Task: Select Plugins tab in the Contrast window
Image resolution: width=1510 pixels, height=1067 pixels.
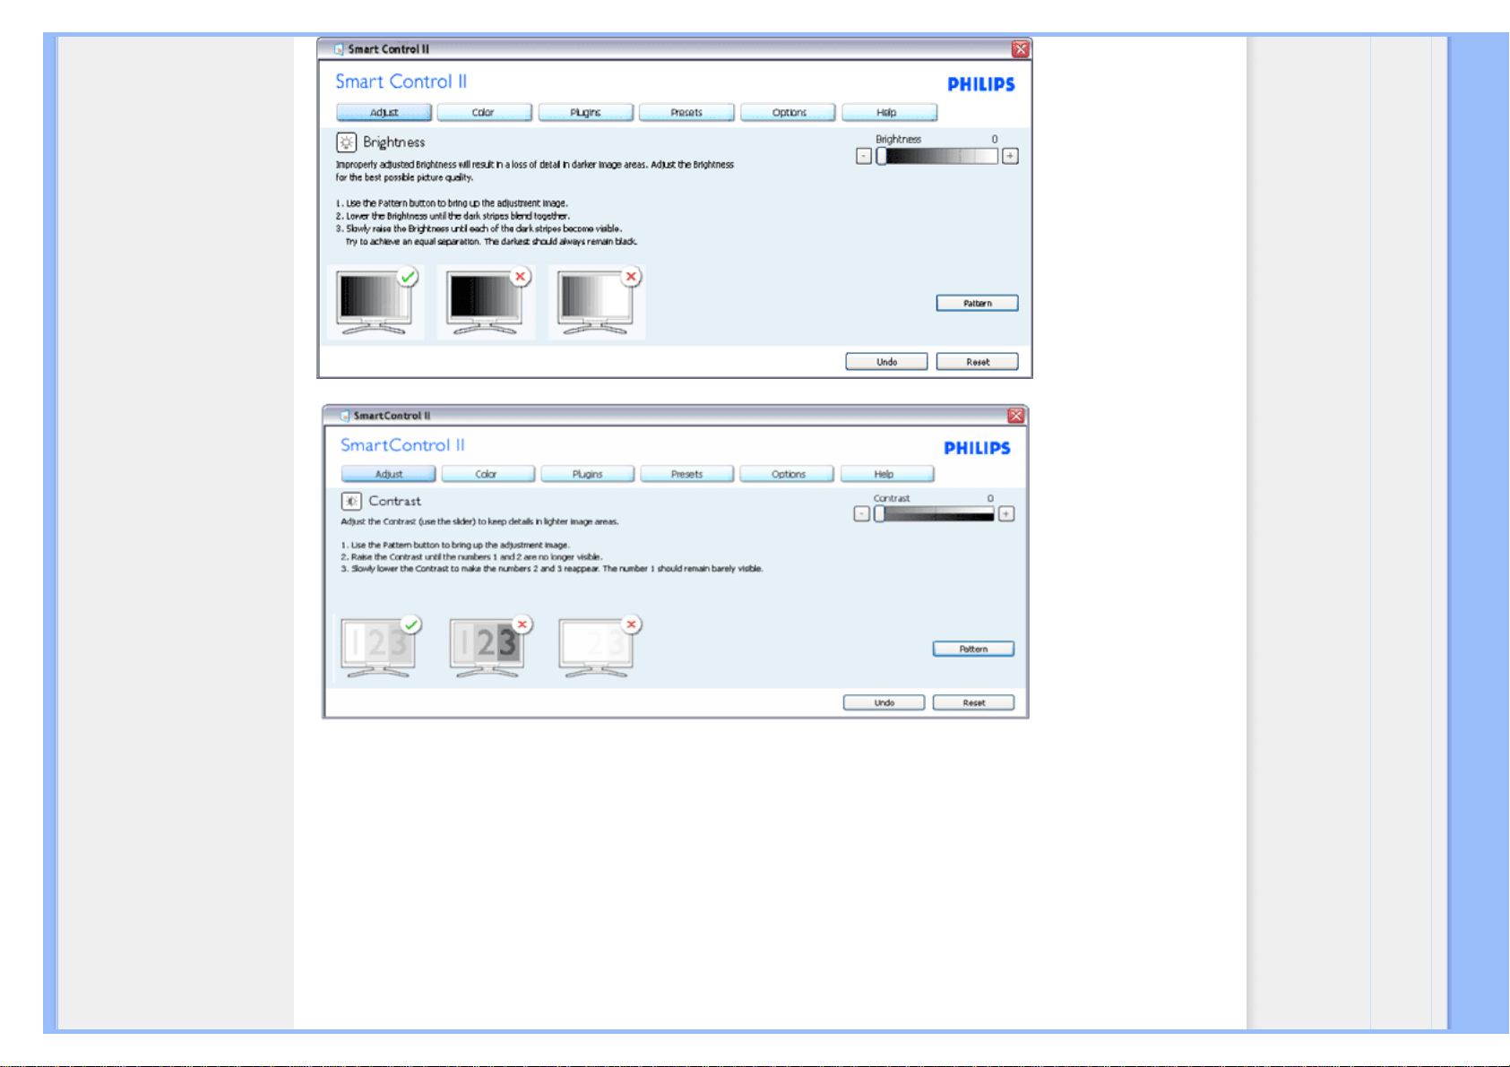Action: pyautogui.click(x=588, y=475)
